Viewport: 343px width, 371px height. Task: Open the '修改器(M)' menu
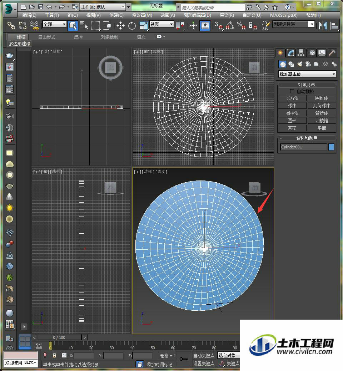click(142, 15)
